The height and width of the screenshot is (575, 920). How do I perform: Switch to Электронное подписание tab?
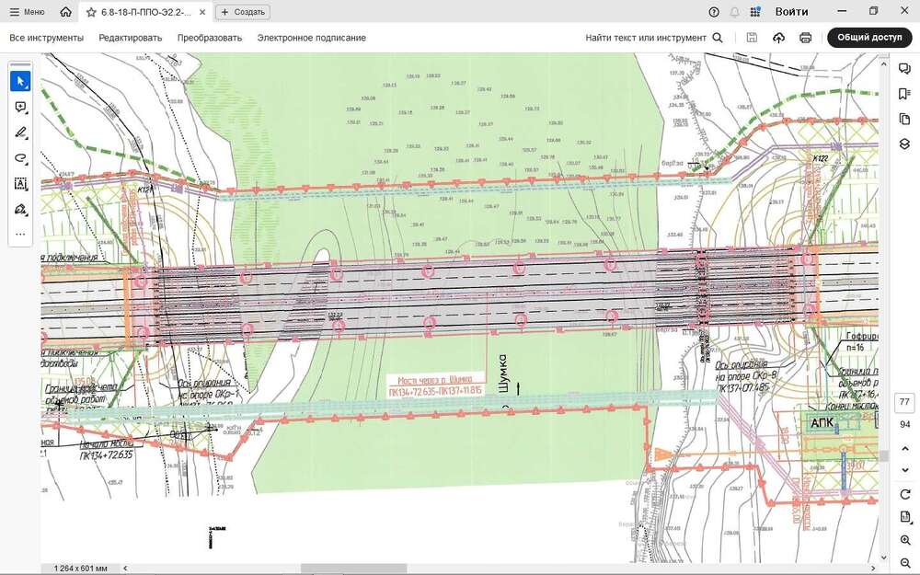pos(312,38)
